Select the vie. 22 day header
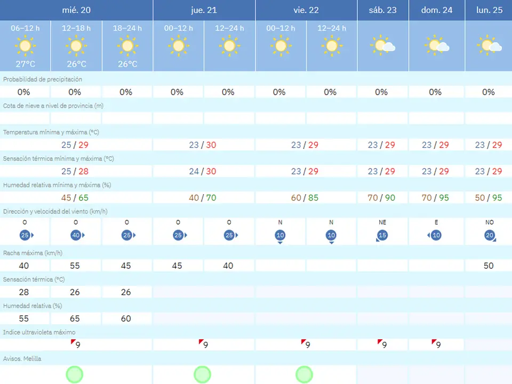This screenshot has width=512, height=384. click(306, 10)
